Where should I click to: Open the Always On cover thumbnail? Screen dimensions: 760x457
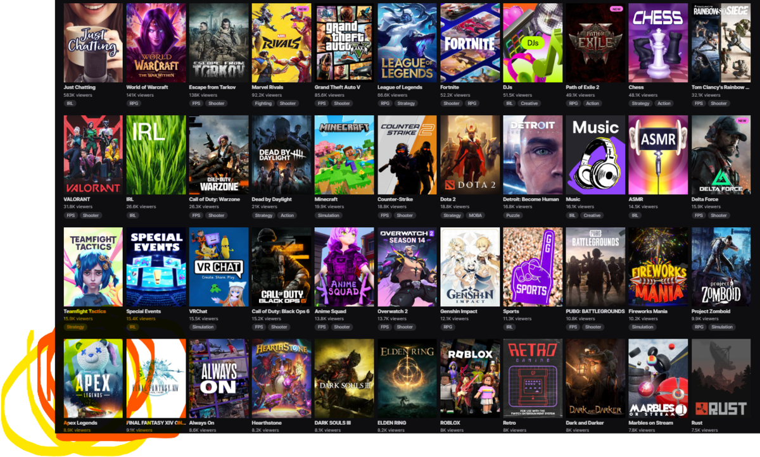[218, 379]
